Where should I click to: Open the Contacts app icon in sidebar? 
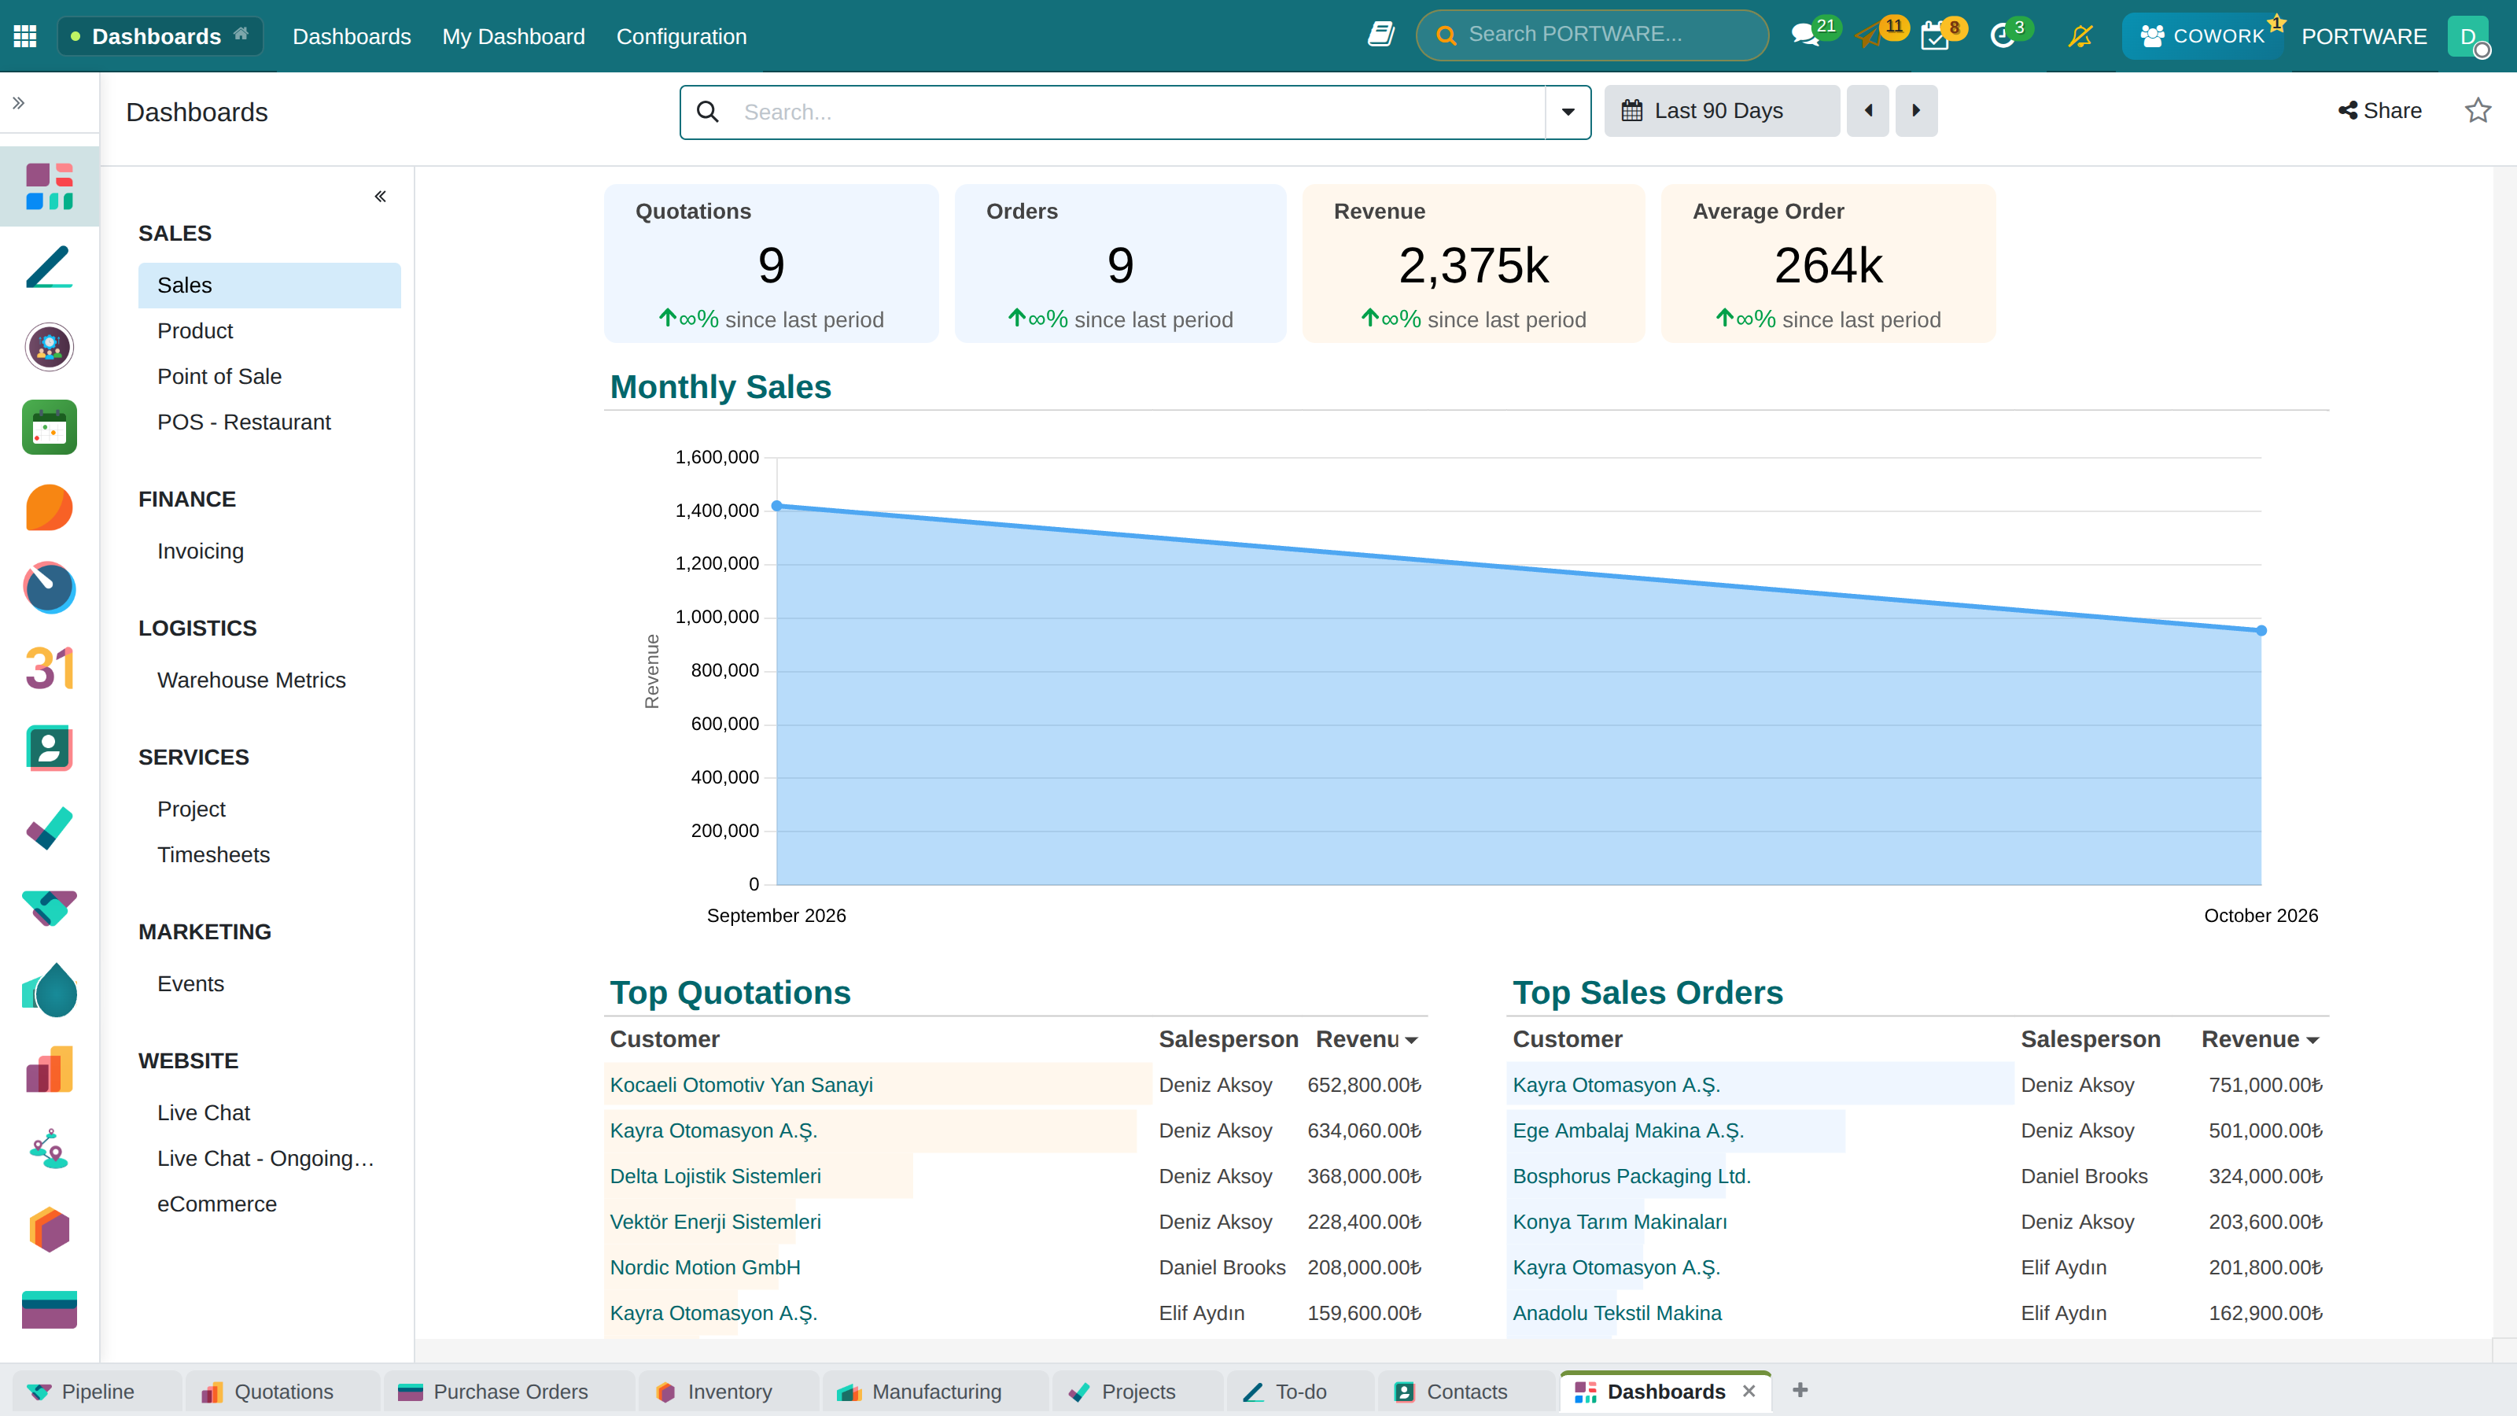(49, 749)
